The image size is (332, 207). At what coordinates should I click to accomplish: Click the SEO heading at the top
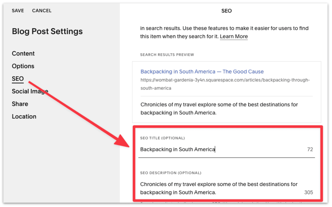(x=226, y=11)
